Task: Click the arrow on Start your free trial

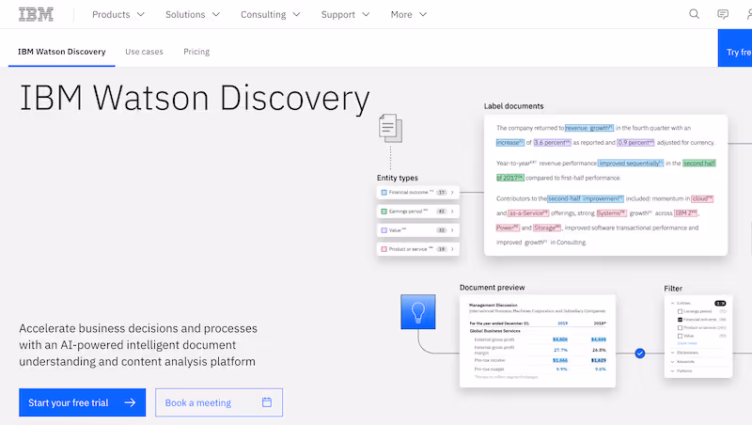Action: [130, 402]
